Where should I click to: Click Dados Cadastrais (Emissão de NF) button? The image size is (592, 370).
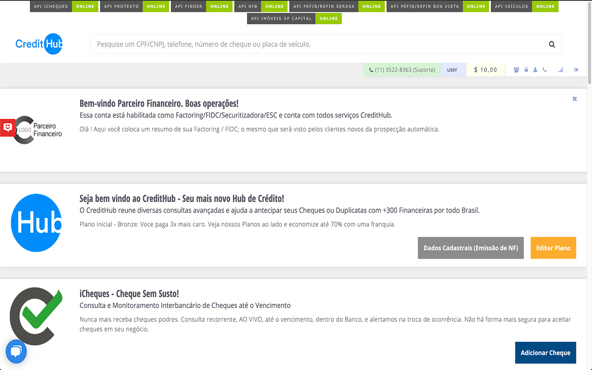[x=471, y=248]
